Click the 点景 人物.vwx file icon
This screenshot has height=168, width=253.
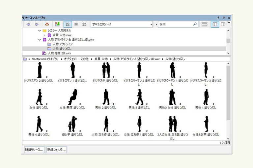49,35
